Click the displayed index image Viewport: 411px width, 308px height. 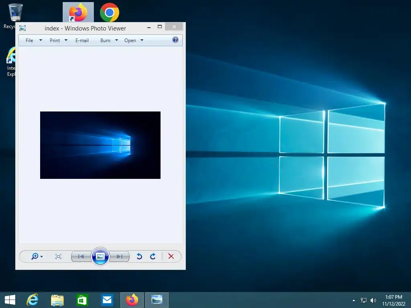click(x=100, y=145)
